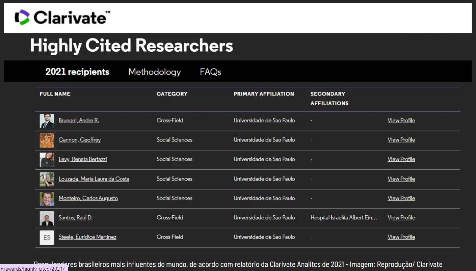The width and height of the screenshot is (476, 271).
Task: Click Universidade de Sao Paulo in Louzada row
Action: click(264, 179)
